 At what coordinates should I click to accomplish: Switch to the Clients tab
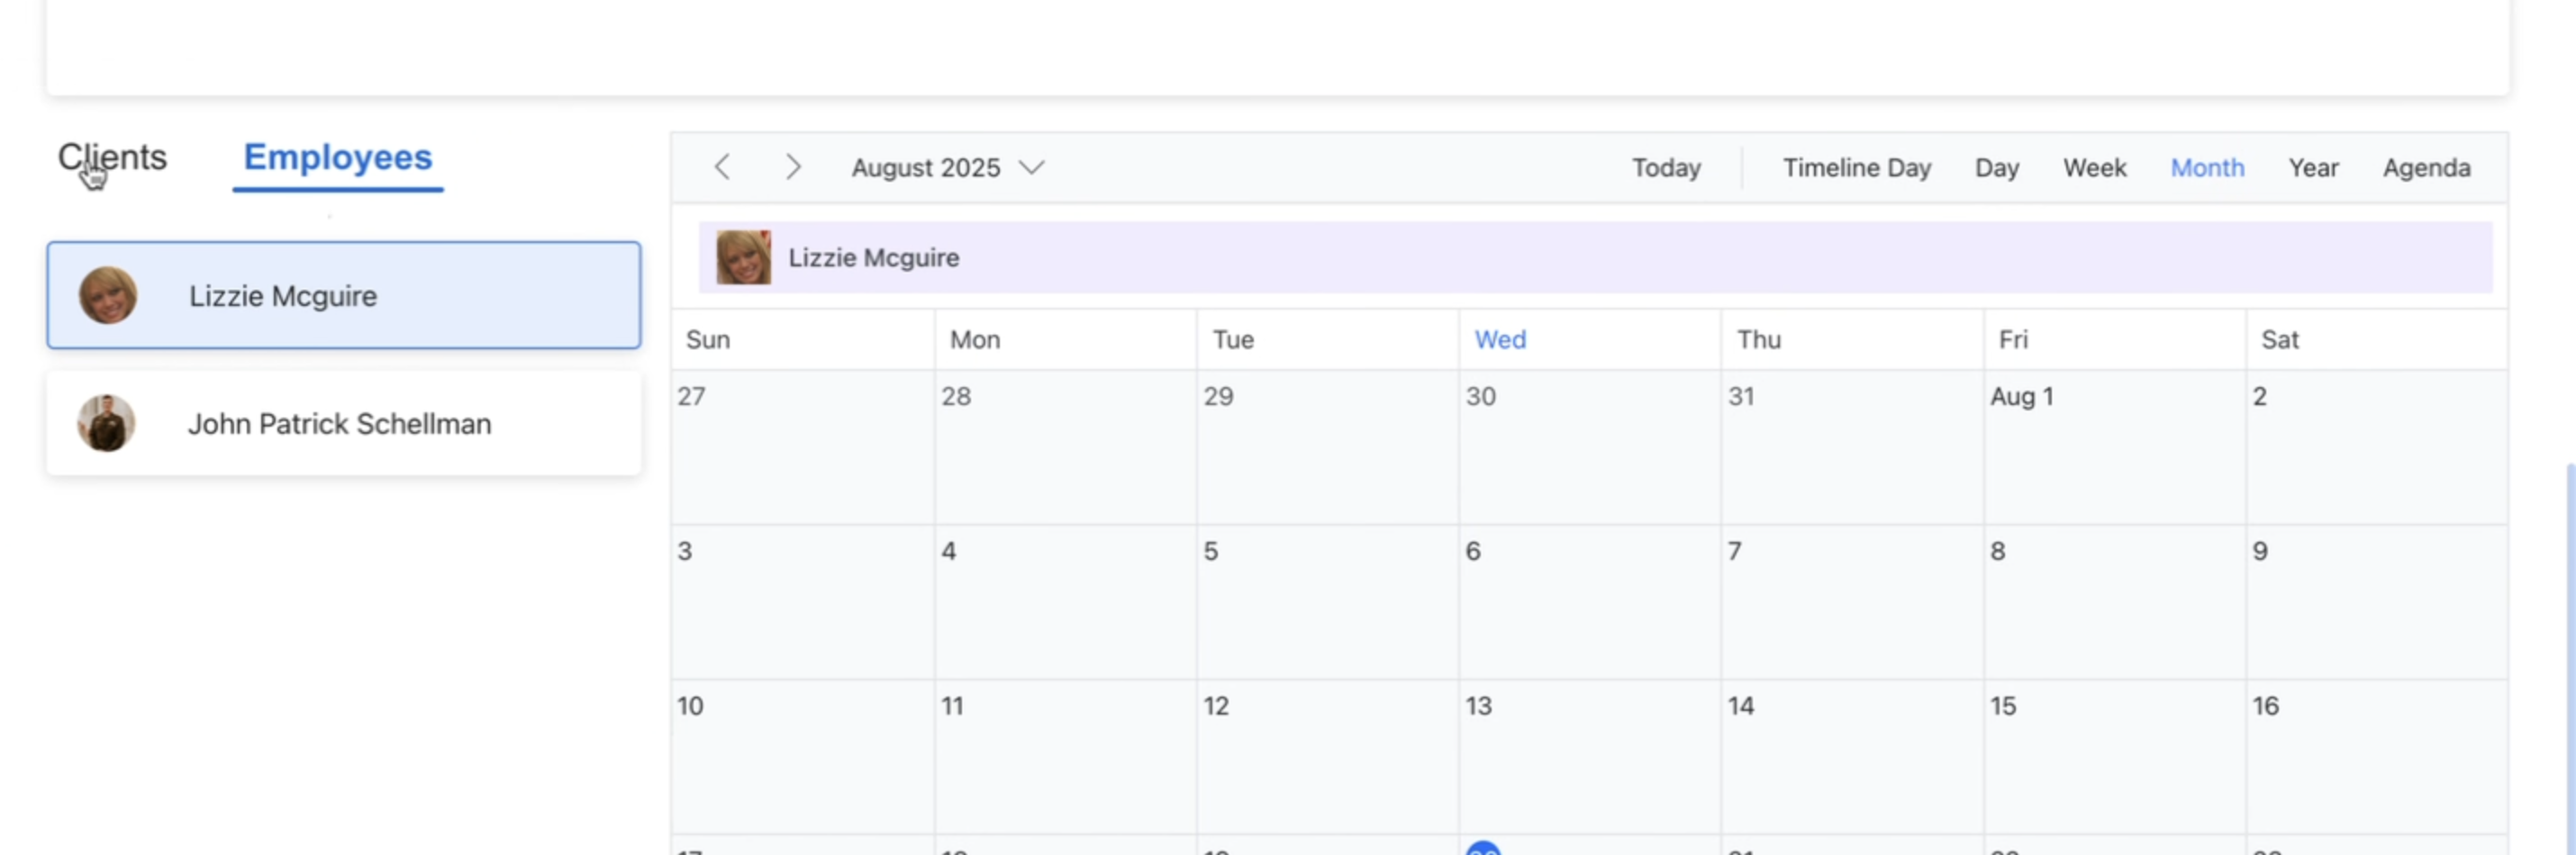[112, 157]
